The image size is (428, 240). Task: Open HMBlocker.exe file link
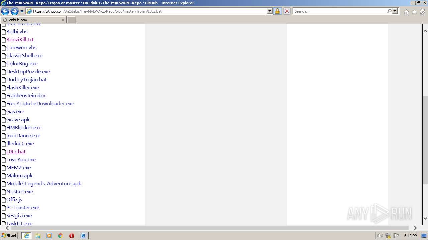(24, 128)
